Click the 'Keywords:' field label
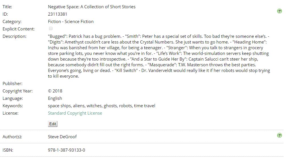 point(13,106)
